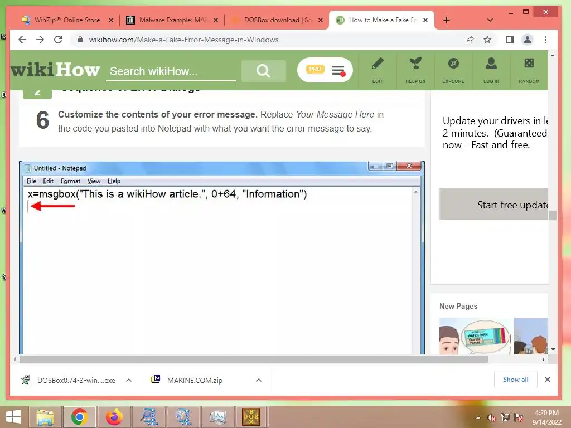This screenshot has height=428, width=571.
Task: Open the wikiHow PRO hamburger menu
Action: pyautogui.click(x=338, y=70)
